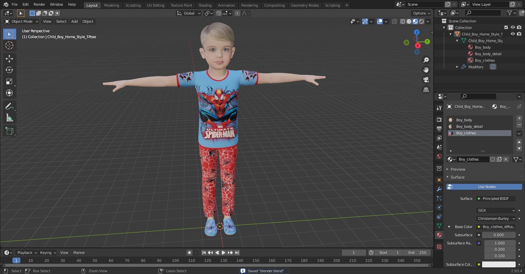Open the Tool properties tab
The height and width of the screenshot is (274, 525).
(x=439, y=108)
